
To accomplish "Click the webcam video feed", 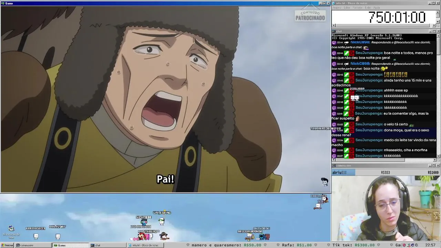I will [386, 208].
